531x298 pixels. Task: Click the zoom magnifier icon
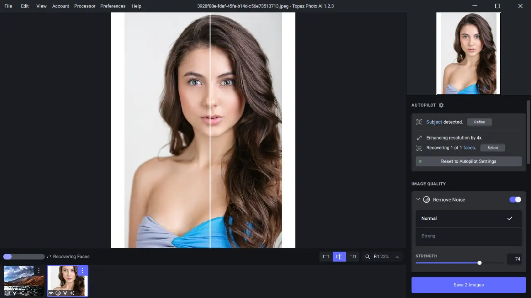(368, 257)
